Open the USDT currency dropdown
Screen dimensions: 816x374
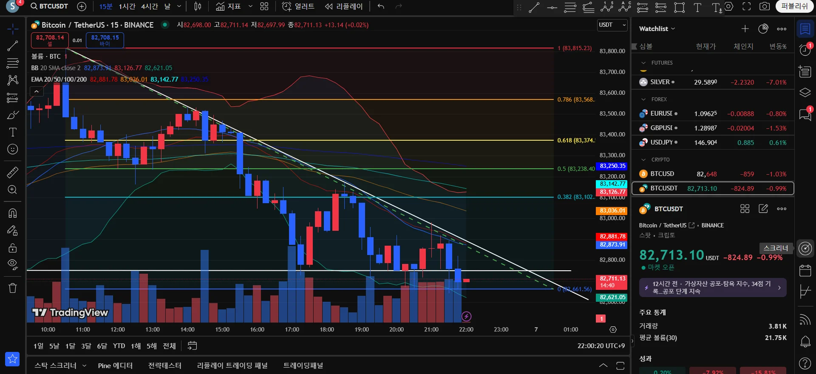click(x=612, y=25)
